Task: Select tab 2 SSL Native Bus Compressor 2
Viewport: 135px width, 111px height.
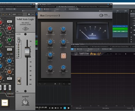Action: pyautogui.click(x=66, y=7)
